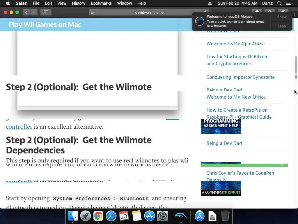Viewport: 298px width, 224px height.
Task: Open System Preferences gear in the Dock
Action: click(x=162, y=216)
